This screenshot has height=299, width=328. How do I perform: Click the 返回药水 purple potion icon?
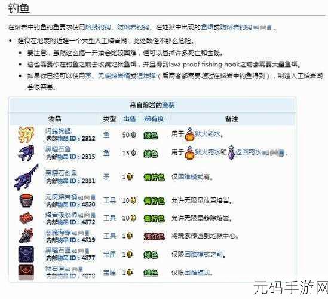[x=231, y=152]
